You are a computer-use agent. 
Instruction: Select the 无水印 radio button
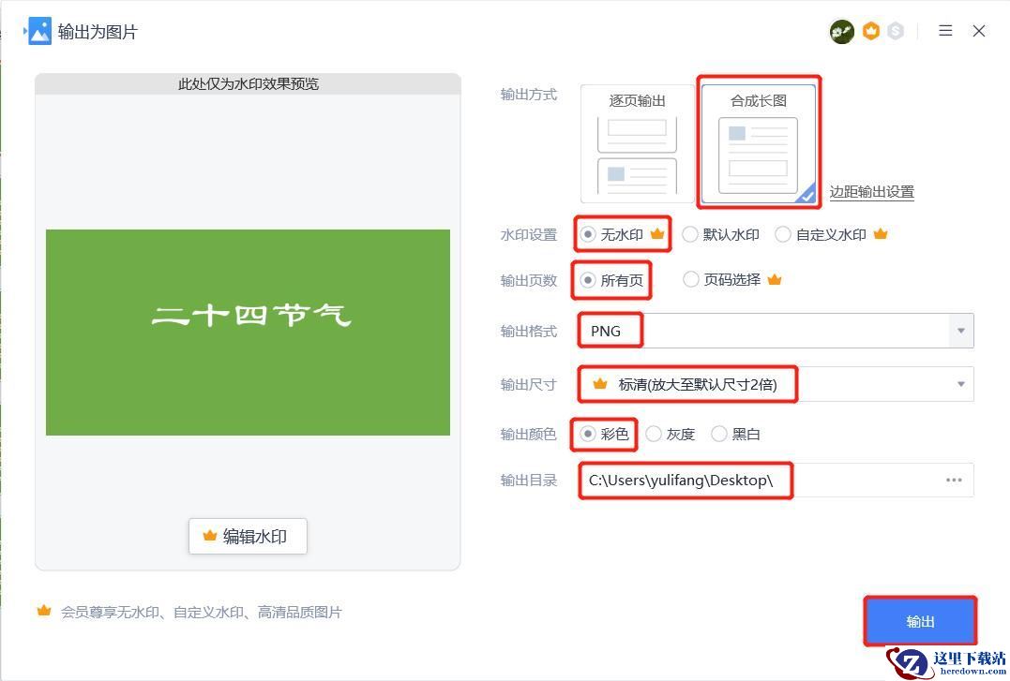click(x=588, y=235)
